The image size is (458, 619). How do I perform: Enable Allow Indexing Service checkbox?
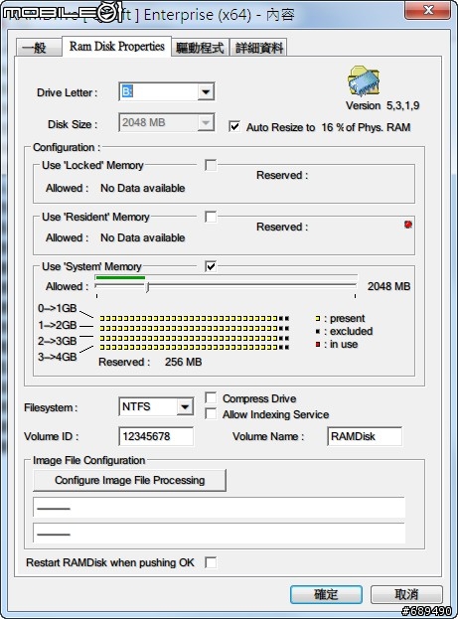(211, 414)
